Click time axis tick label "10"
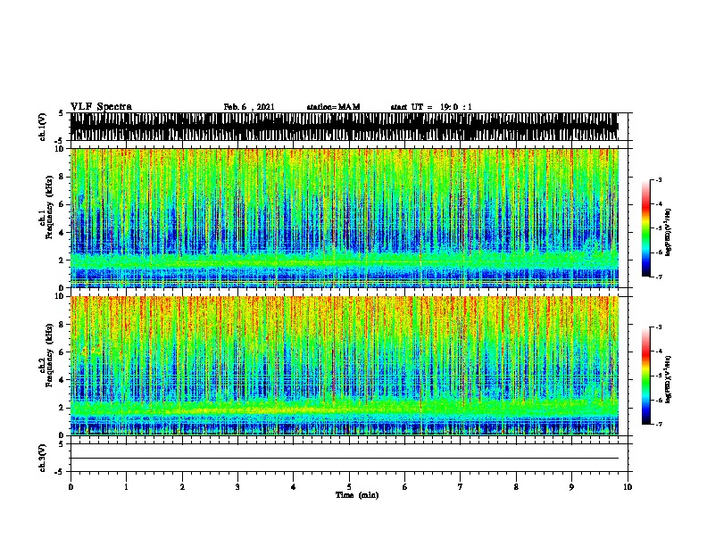Image resolution: width=707 pixels, height=546 pixels. pyautogui.click(x=628, y=487)
